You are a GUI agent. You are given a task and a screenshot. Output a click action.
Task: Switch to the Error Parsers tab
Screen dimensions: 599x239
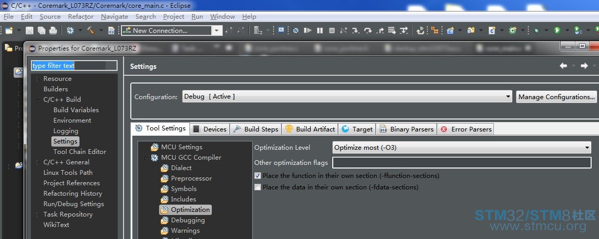click(x=465, y=129)
